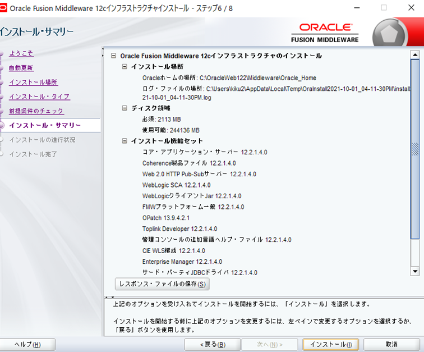Maximize the installer window

coord(384,8)
